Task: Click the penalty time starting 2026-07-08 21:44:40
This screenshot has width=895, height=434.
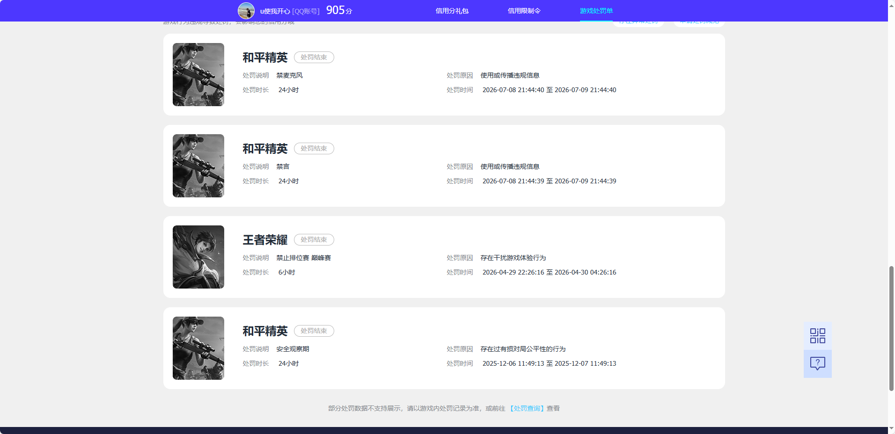Action: click(x=549, y=90)
